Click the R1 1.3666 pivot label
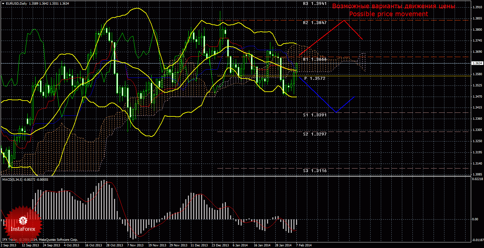 pos(315,59)
